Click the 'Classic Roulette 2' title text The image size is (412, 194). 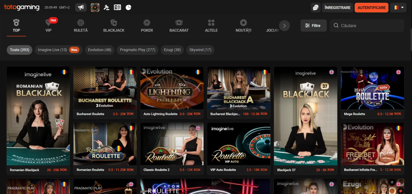[x=157, y=170]
